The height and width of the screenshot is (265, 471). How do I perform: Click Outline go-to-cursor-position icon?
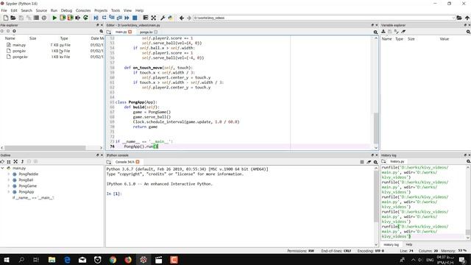pyautogui.click(x=2, y=162)
